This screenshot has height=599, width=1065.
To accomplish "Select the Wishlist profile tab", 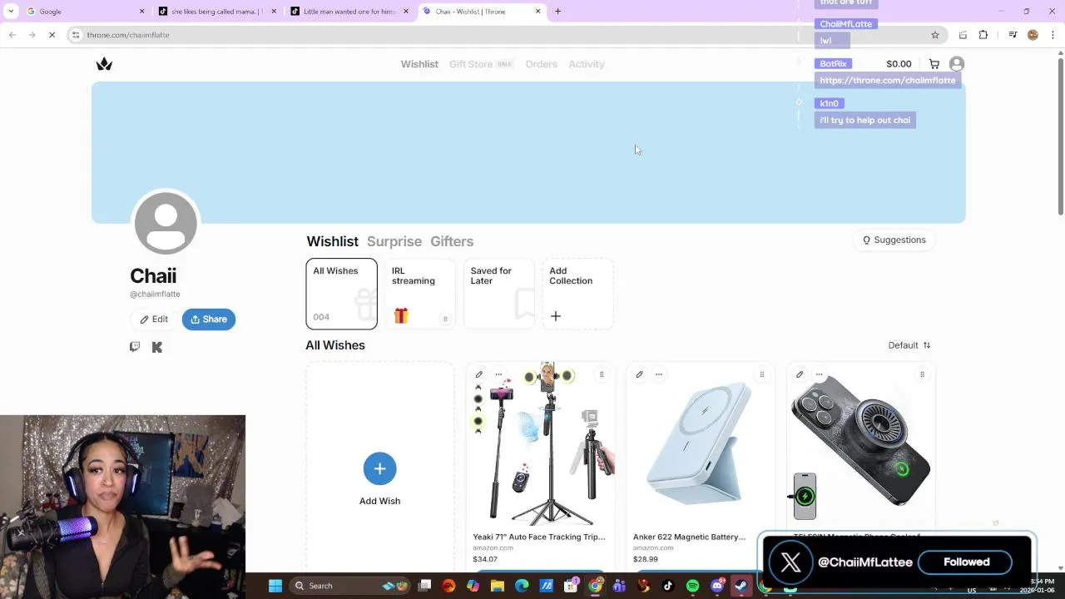I will [x=332, y=241].
